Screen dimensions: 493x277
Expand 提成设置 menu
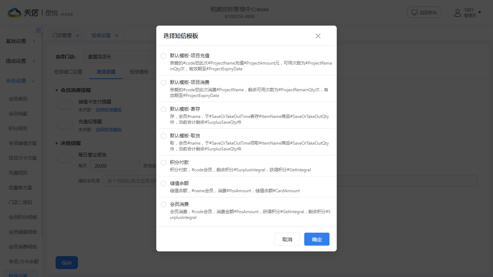pyautogui.click(x=21, y=61)
